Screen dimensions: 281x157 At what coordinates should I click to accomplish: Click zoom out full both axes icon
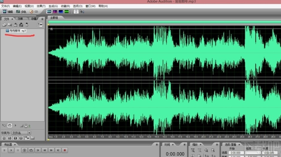click(x=206, y=150)
